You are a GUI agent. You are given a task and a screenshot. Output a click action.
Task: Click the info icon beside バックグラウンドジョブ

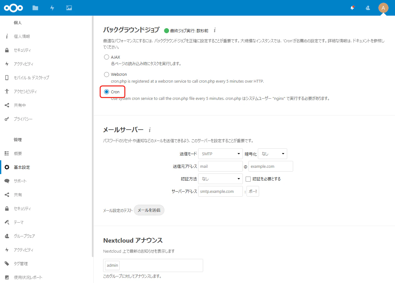pyautogui.click(x=215, y=30)
